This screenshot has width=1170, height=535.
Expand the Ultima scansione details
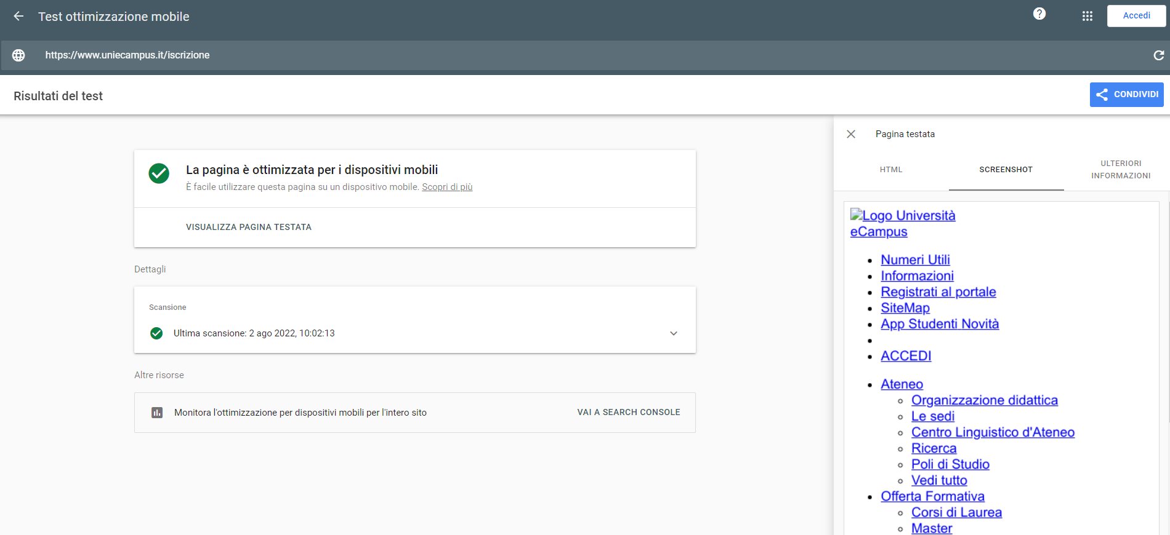coord(673,333)
